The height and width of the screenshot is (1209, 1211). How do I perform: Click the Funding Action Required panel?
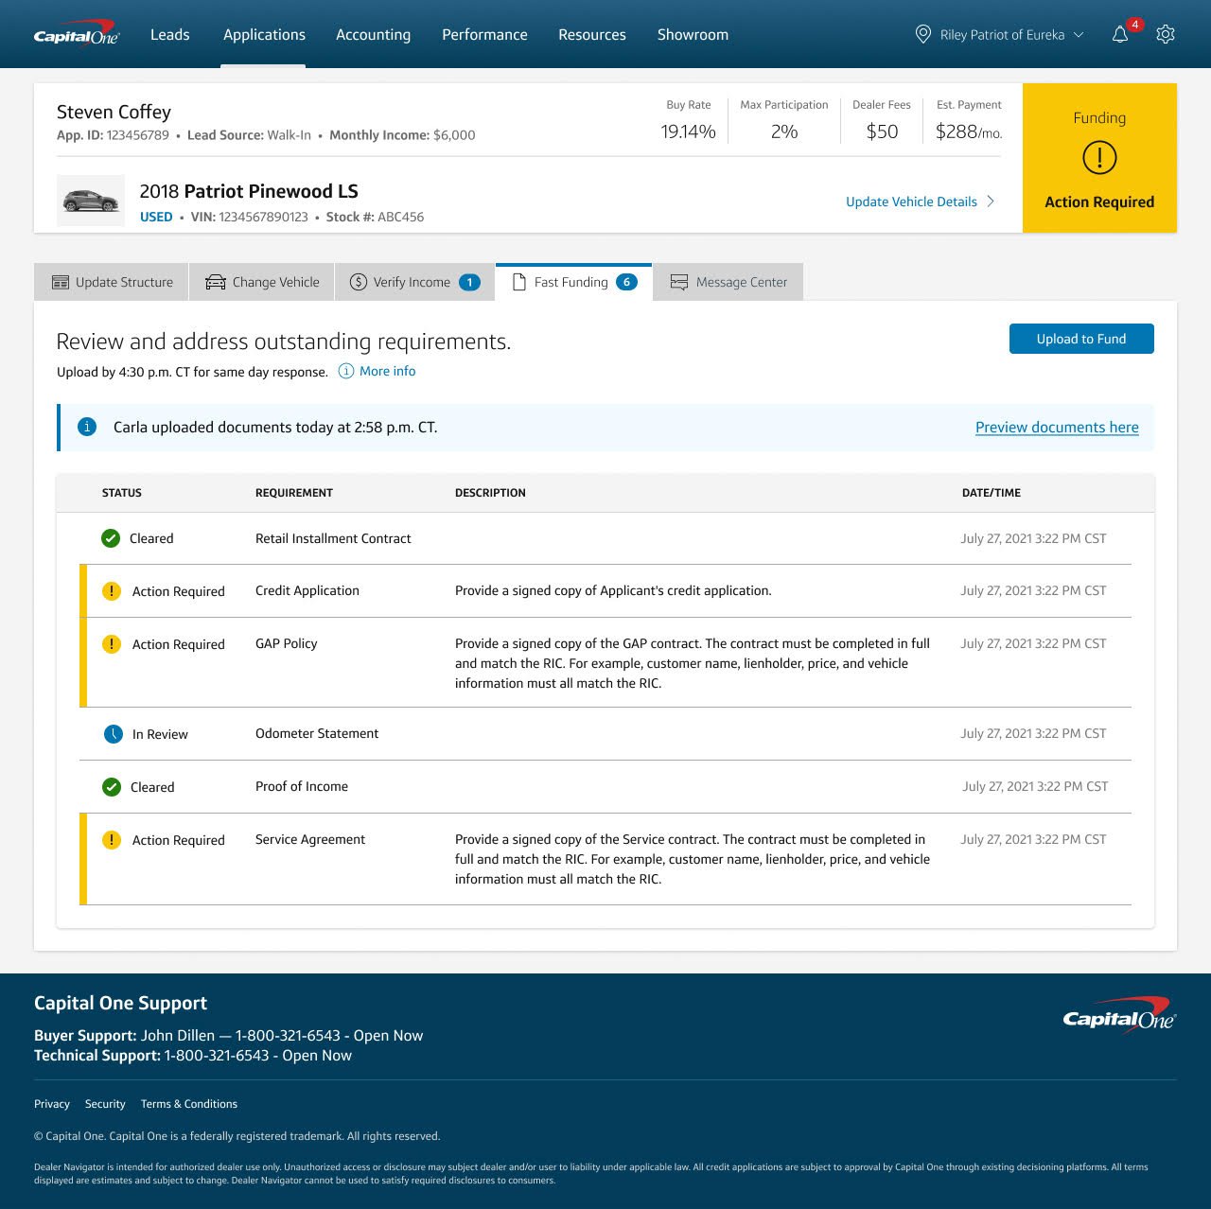pos(1099,158)
